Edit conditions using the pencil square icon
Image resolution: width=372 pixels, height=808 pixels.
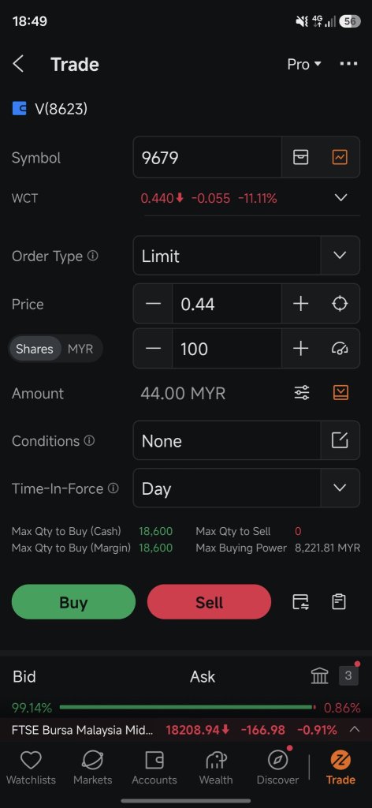click(x=340, y=440)
